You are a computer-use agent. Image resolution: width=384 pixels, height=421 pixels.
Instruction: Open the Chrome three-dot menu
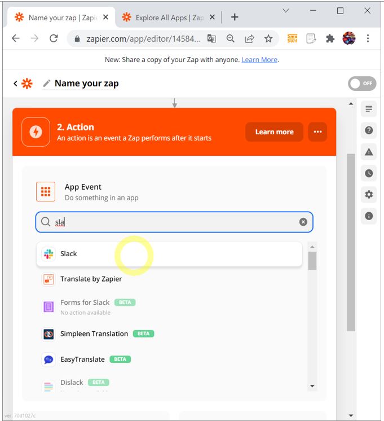point(368,38)
